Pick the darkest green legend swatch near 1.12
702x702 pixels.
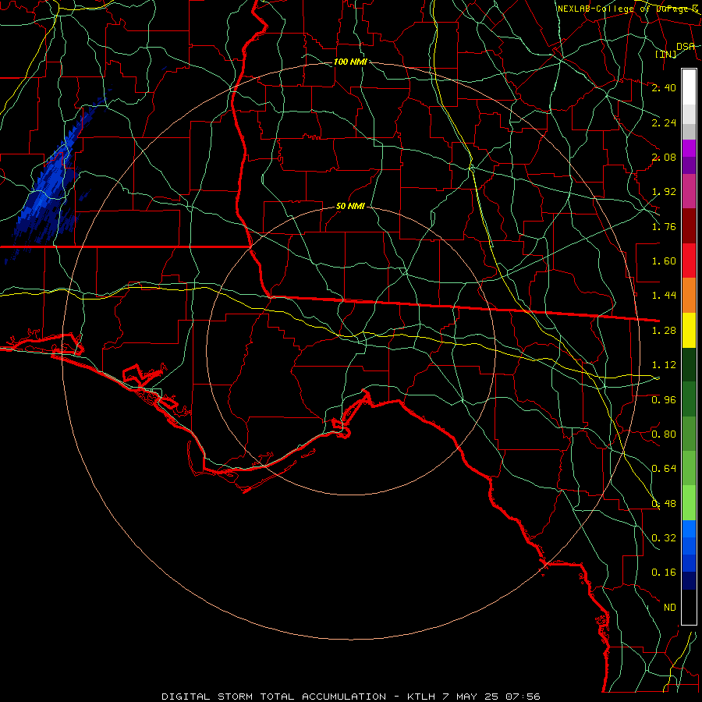click(x=689, y=364)
